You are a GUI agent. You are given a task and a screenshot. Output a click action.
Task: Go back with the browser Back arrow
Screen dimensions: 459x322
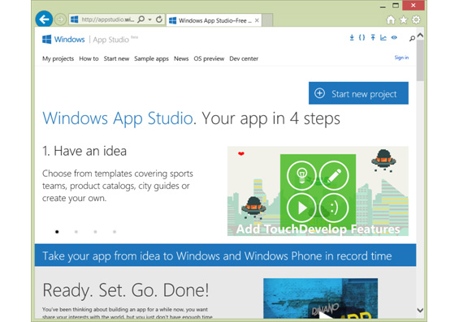44,19
